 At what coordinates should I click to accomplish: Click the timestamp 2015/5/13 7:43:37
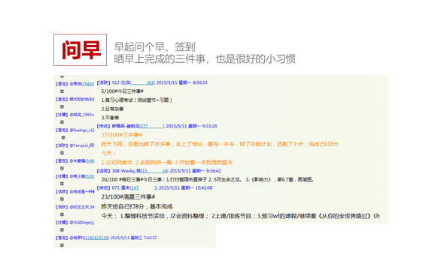pos(133,238)
